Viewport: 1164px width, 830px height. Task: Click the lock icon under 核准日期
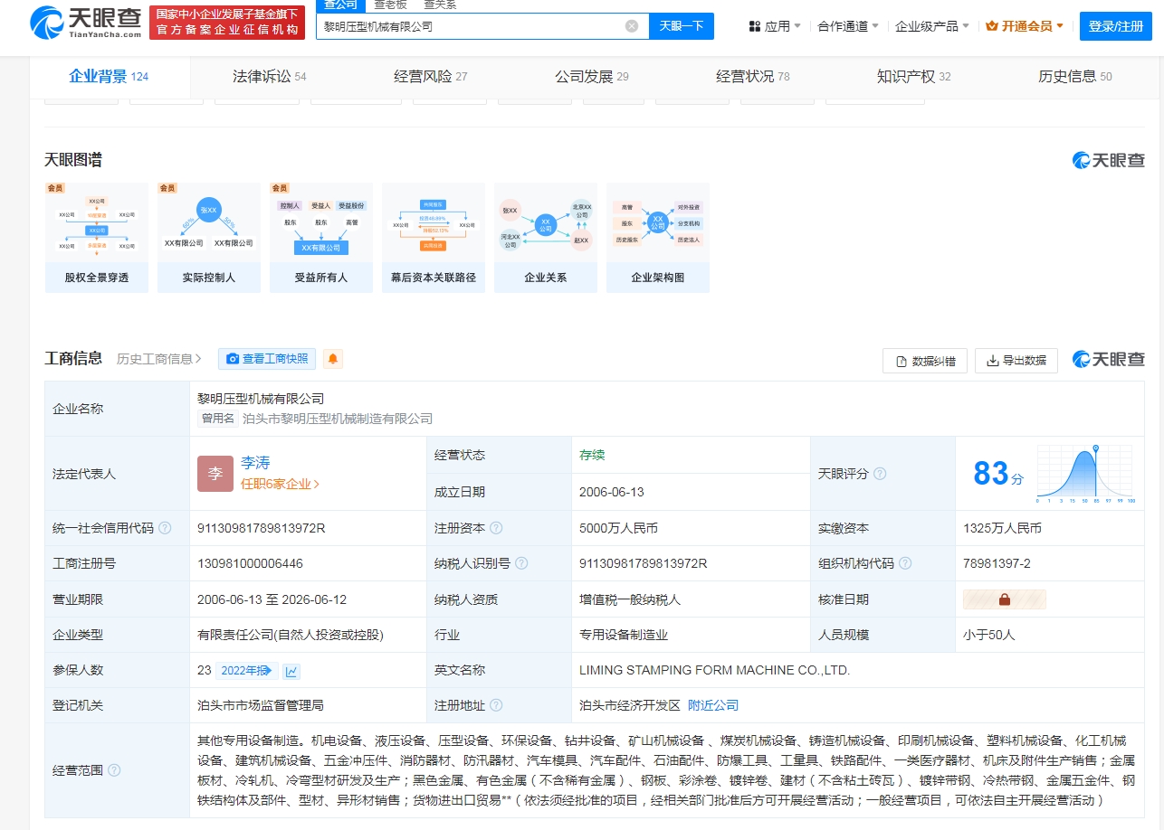click(x=1004, y=599)
